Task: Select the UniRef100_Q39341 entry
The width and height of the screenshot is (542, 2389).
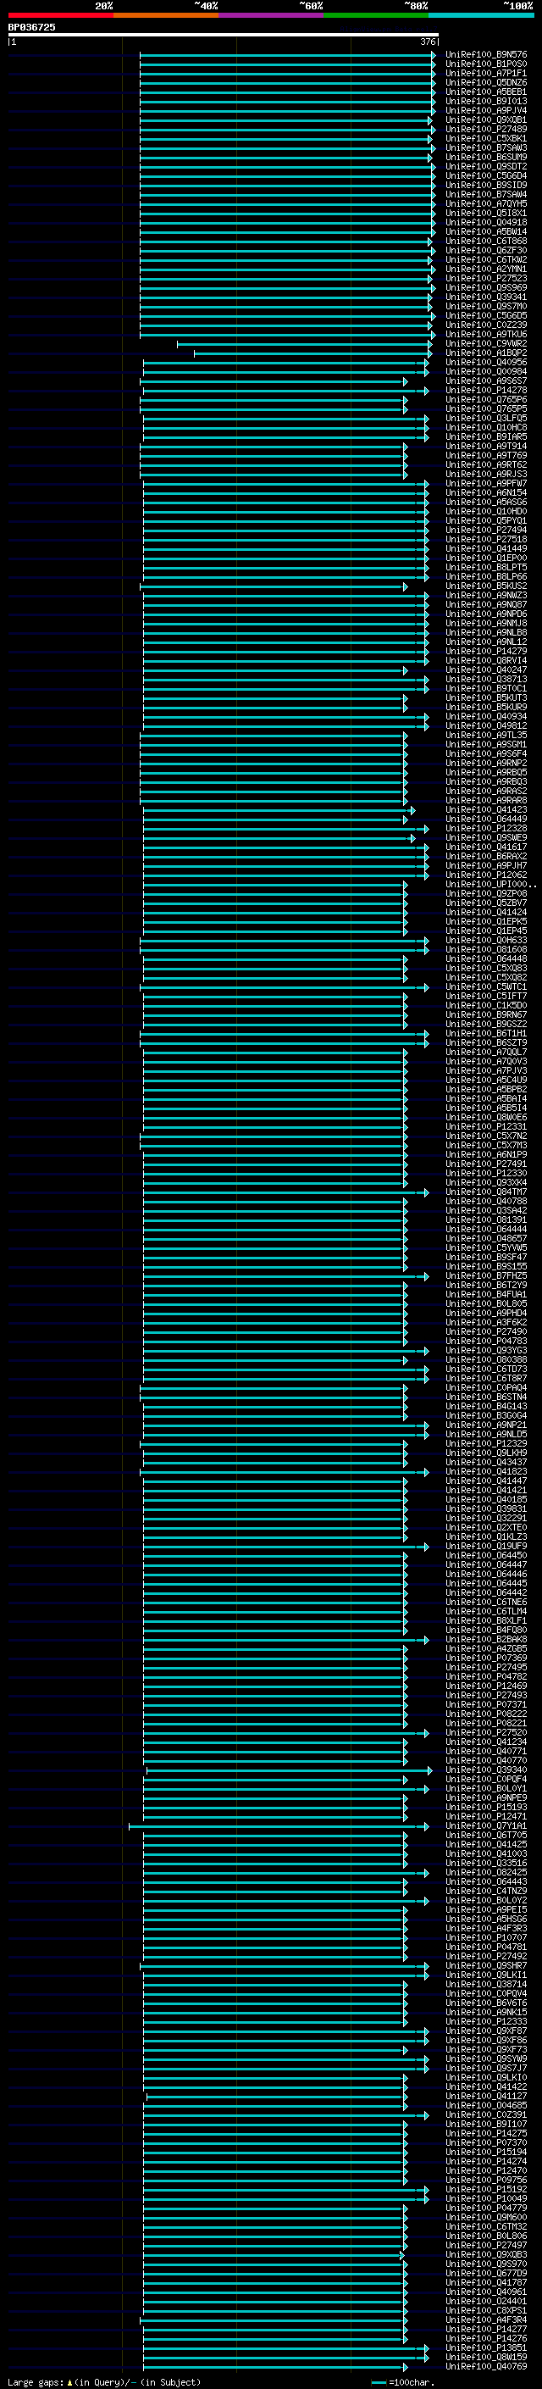Action: [x=486, y=297]
